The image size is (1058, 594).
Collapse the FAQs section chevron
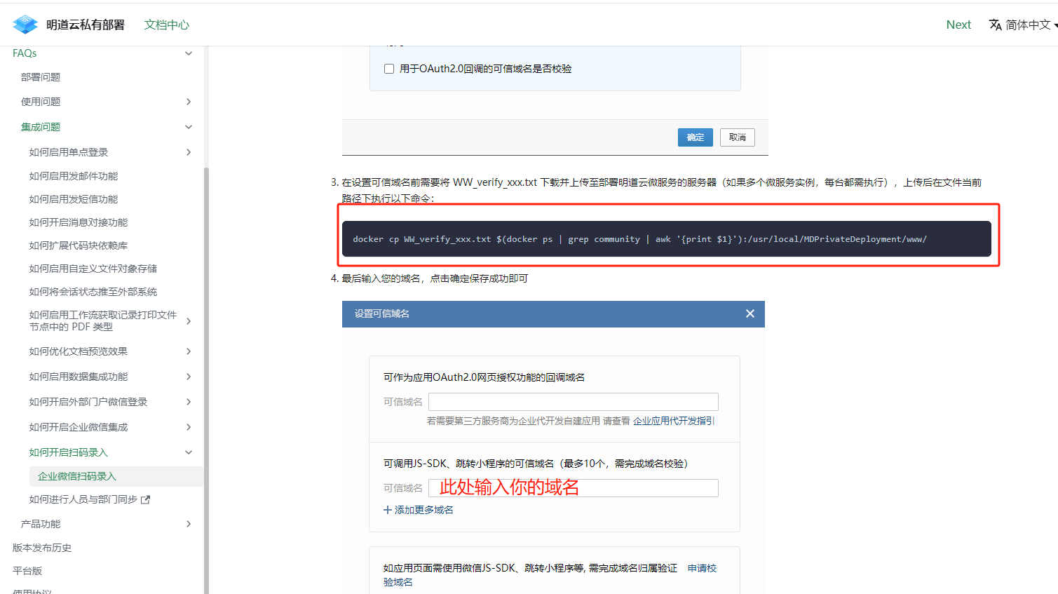[x=188, y=53]
